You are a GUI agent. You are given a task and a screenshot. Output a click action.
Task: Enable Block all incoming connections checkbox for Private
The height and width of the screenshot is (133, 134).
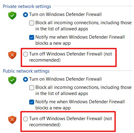pyautogui.click(x=32, y=23)
